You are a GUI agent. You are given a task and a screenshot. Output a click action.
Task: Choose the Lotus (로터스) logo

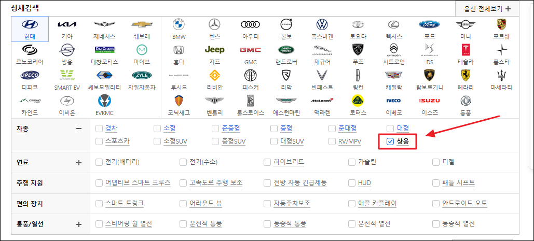point(358,101)
